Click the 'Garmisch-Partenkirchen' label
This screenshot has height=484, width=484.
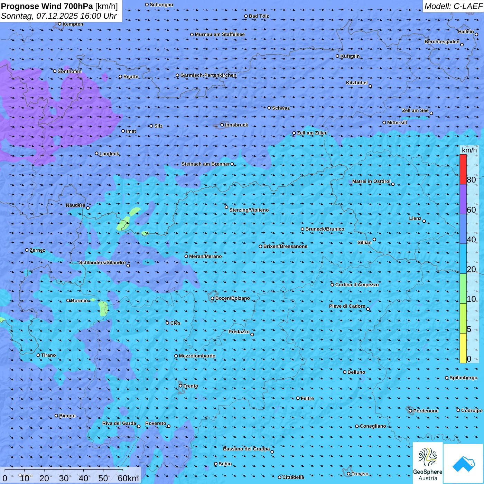208,75
